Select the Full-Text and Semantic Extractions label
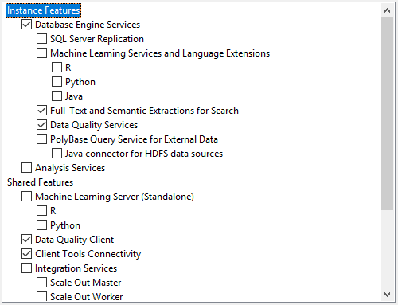Screen dimensions: 398x305 [x=144, y=111]
